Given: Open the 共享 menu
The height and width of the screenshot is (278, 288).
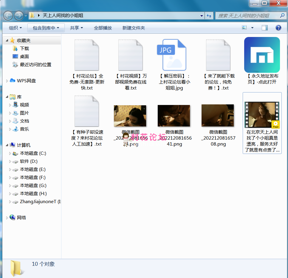Looking at the screenshot, I should click(x=76, y=28).
